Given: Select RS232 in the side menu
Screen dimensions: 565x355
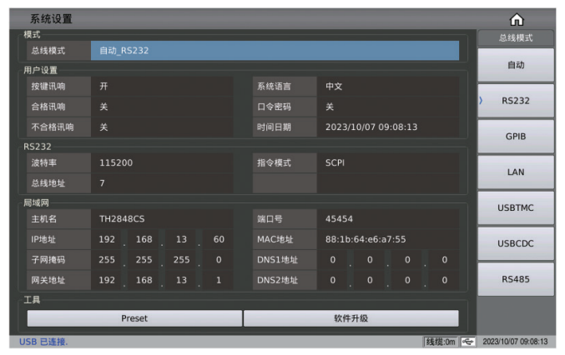Looking at the screenshot, I should tap(515, 100).
